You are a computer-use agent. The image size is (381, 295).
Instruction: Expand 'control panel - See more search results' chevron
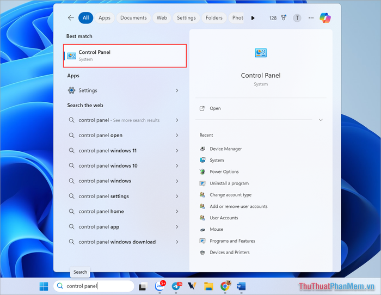pos(177,120)
